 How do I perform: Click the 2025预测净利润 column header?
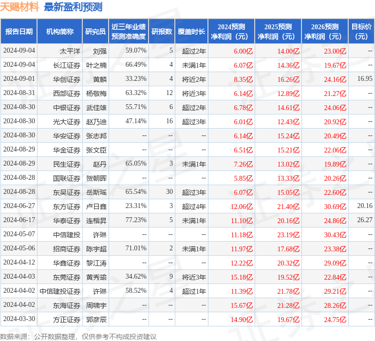pos(278,32)
